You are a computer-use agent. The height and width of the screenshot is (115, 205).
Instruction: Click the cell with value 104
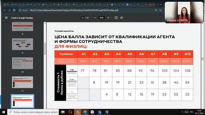click(x=176, y=71)
